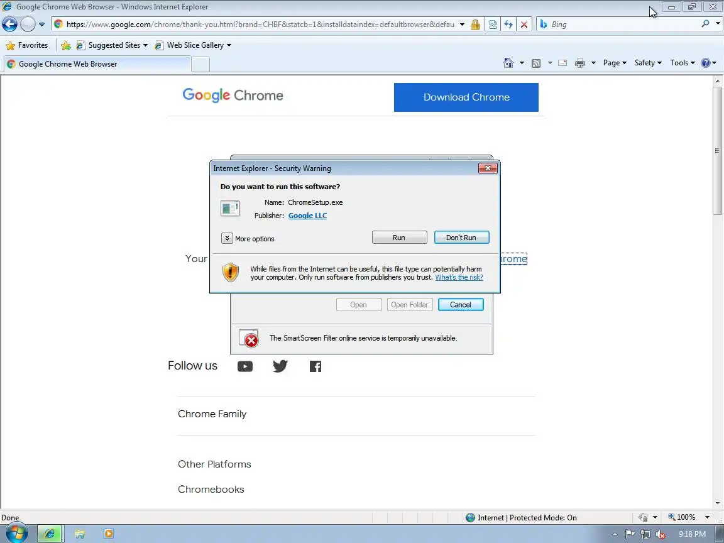724x543 pixels.
Task: Open a new blank tab
Action: (x=200, y=64)
